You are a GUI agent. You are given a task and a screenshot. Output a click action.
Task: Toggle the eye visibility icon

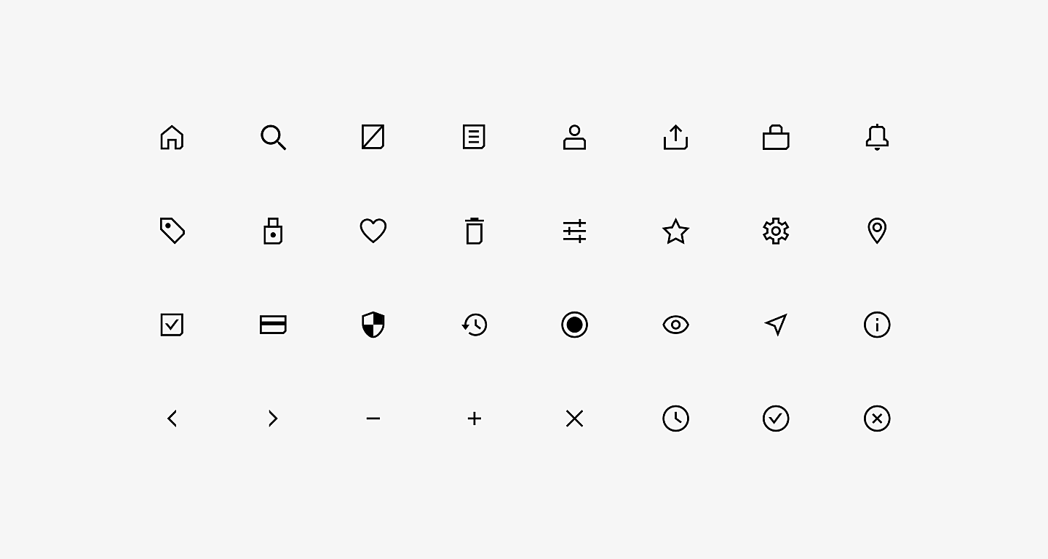pyautogui.click(x=675, y=325)
